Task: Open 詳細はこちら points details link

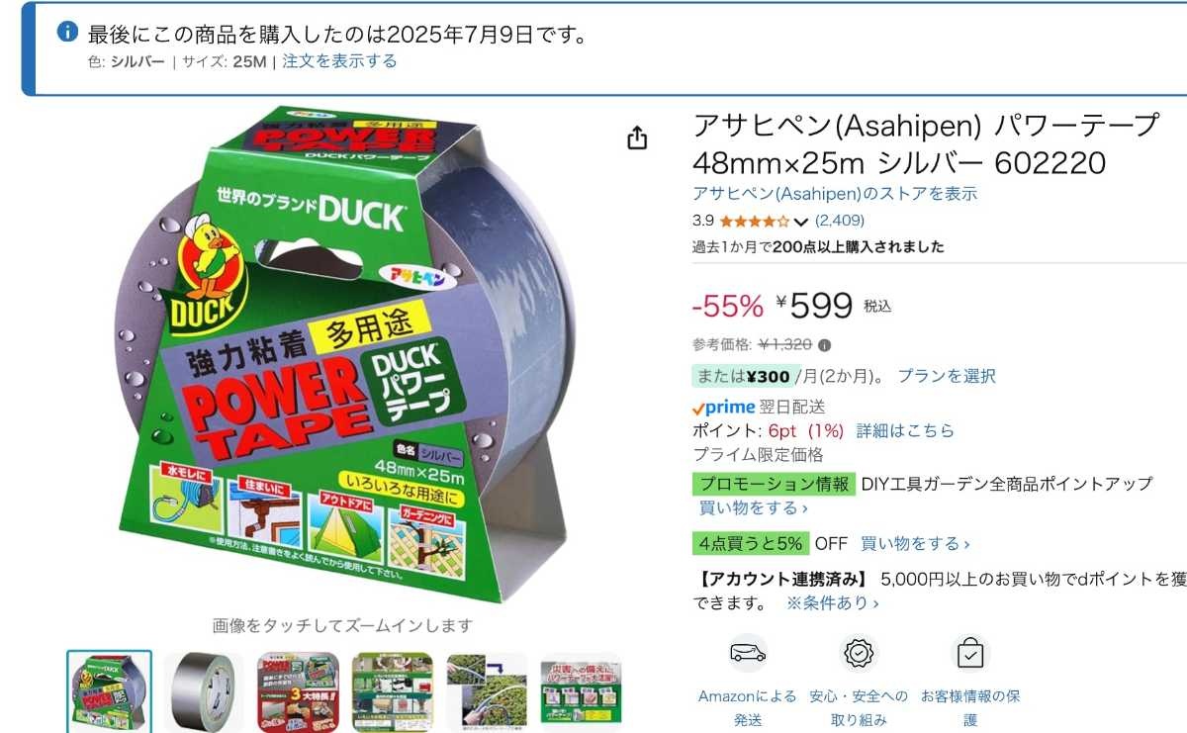Action: tap(905, 431)
